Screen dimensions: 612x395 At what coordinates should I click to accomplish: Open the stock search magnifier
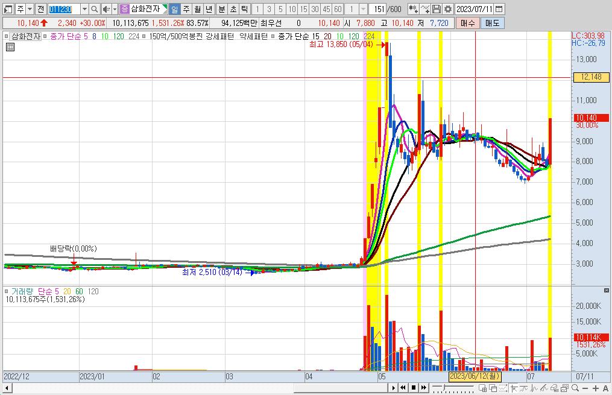pos(95,9)
